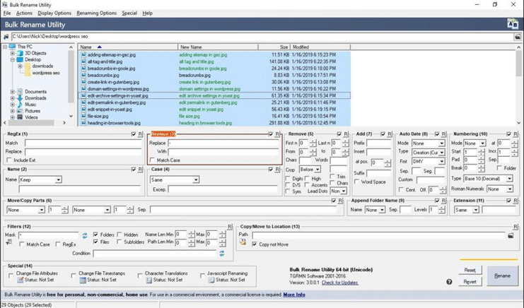Click the Change File Timestamps status icon

[x=83, y=280]
